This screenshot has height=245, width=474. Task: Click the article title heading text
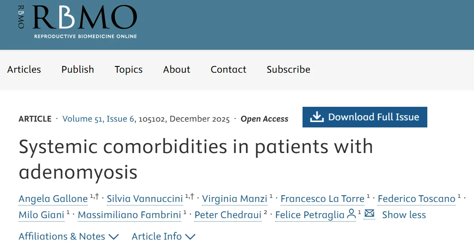click(196, 159)
